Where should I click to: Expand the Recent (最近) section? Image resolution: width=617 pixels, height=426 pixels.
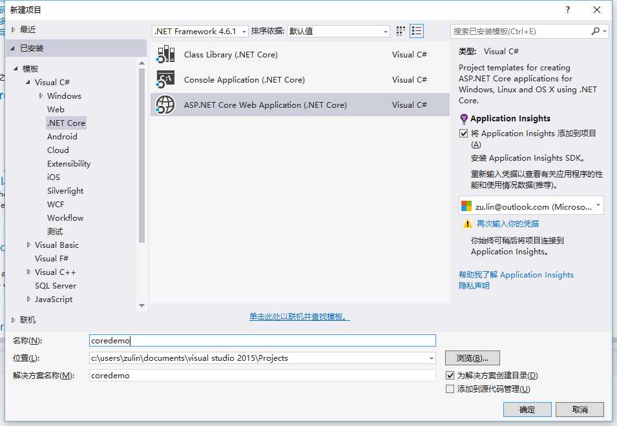[x=14, y=30]
